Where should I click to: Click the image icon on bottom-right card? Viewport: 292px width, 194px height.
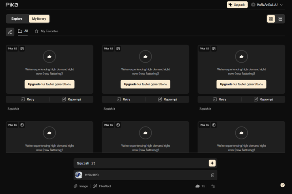pos(214,125)
